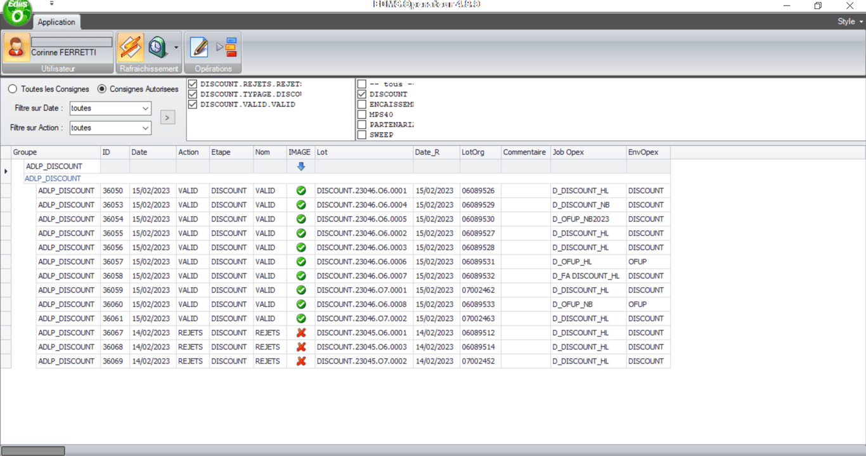Click green check icon for ID 36054
The height and width of the screenshot is (456, 866).
pyautogui.click(x=301, y=219)
